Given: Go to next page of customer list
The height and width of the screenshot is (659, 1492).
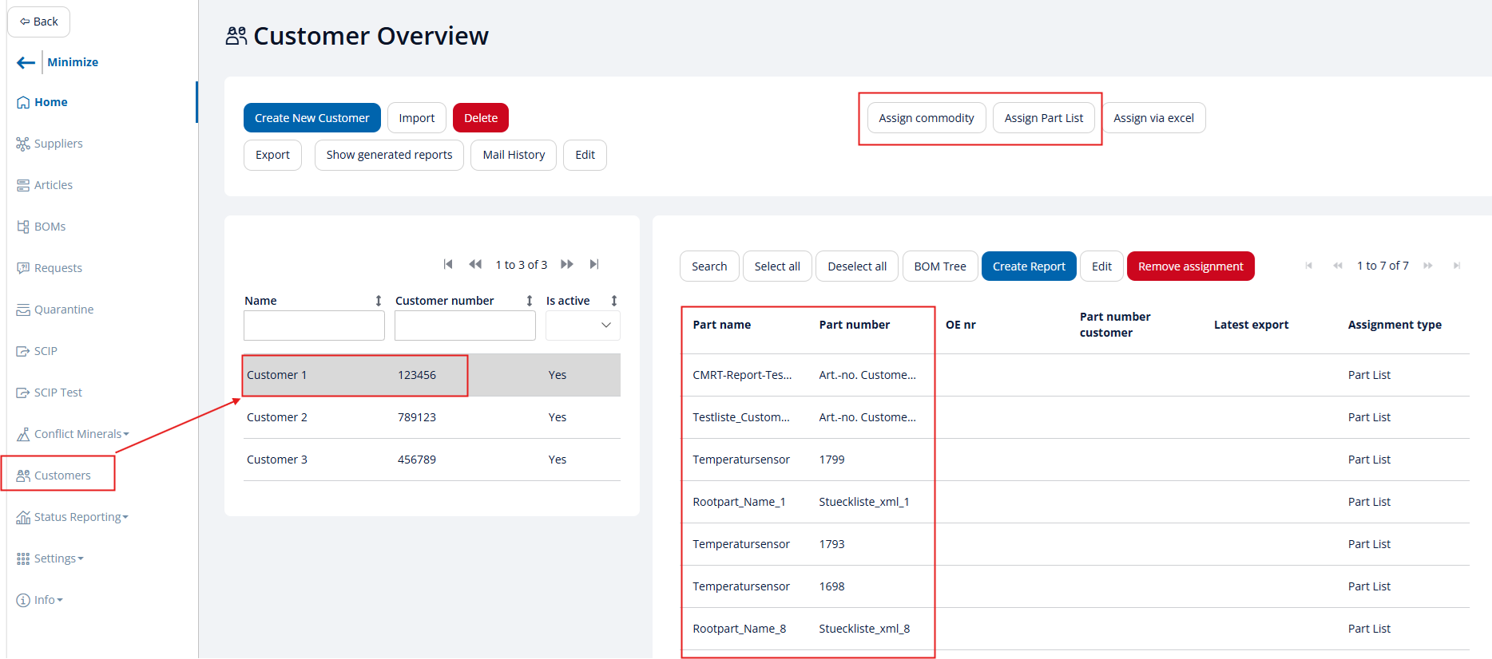Looking at the screenshot, I should [567, 265].
